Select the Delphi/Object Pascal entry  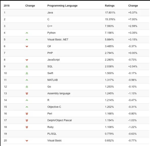click(60, 120)
